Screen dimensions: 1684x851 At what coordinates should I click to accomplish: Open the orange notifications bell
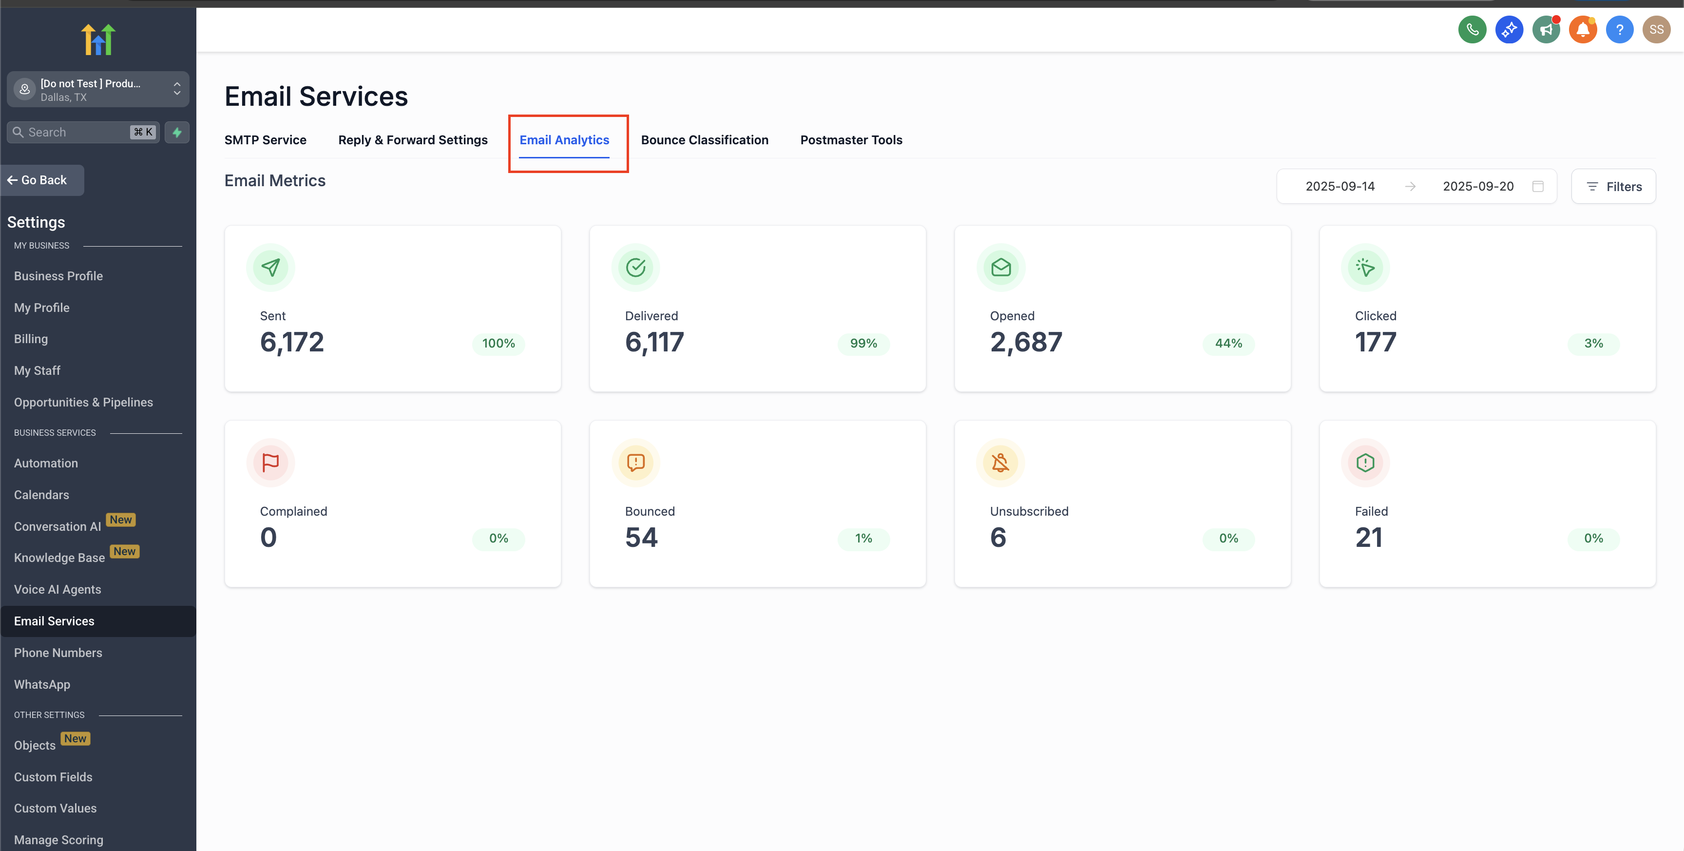pos(1582,29)
